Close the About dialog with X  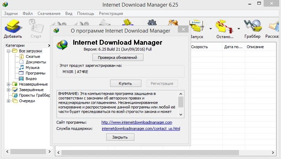pos(183,29)
